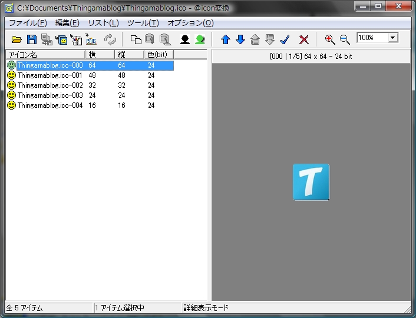
Task: Click status bar text 1 アイテム選択中
Action: [x=120, y=308]
